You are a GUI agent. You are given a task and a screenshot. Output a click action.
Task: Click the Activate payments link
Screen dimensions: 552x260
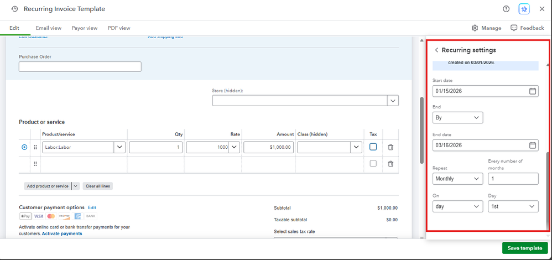[62, 233]
